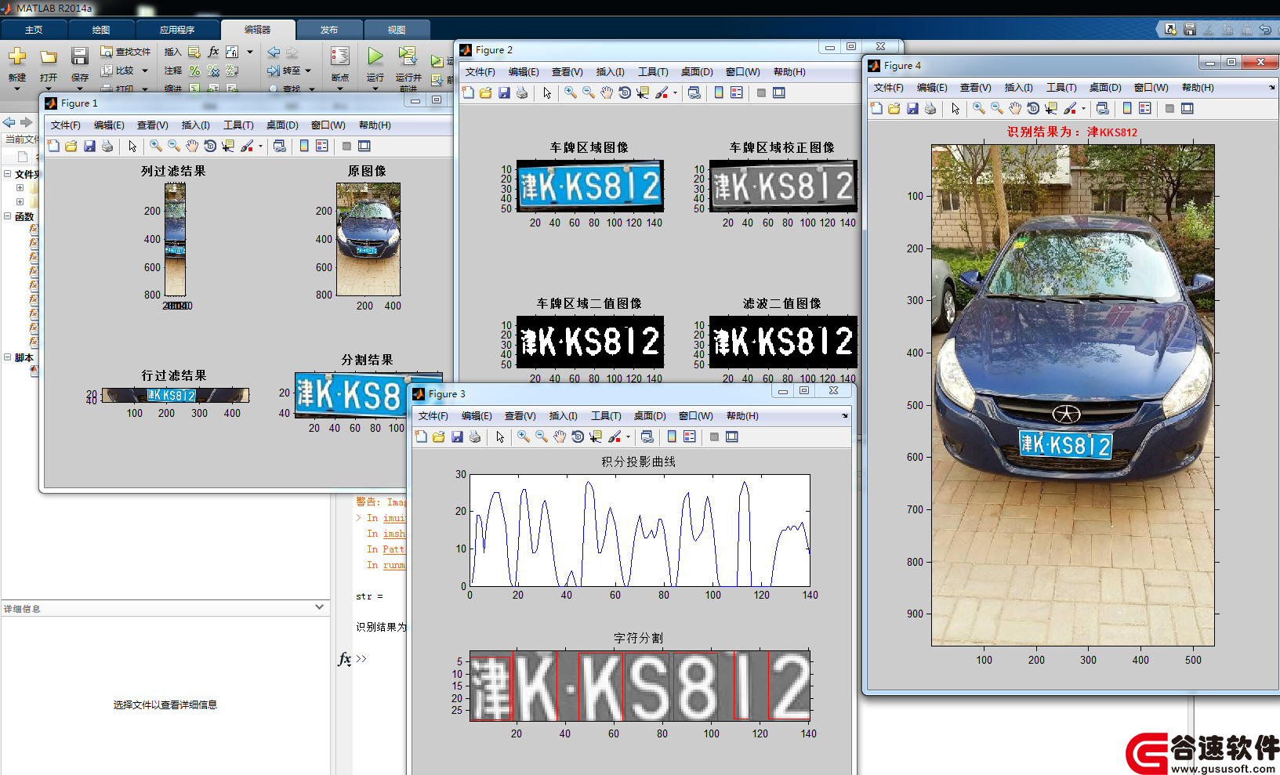Viewport: 1280px width, 775px height.
Task: Click the insert function fx icon in editor ribbon
Action: 213,52
